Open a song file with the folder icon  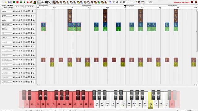[6, 2]
